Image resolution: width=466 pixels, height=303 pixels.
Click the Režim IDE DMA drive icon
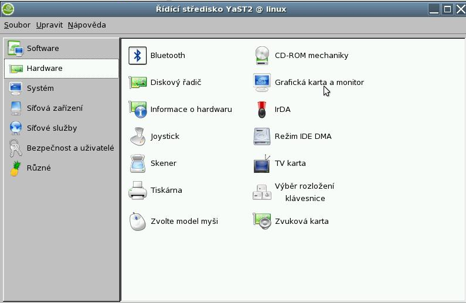(262, 137)
